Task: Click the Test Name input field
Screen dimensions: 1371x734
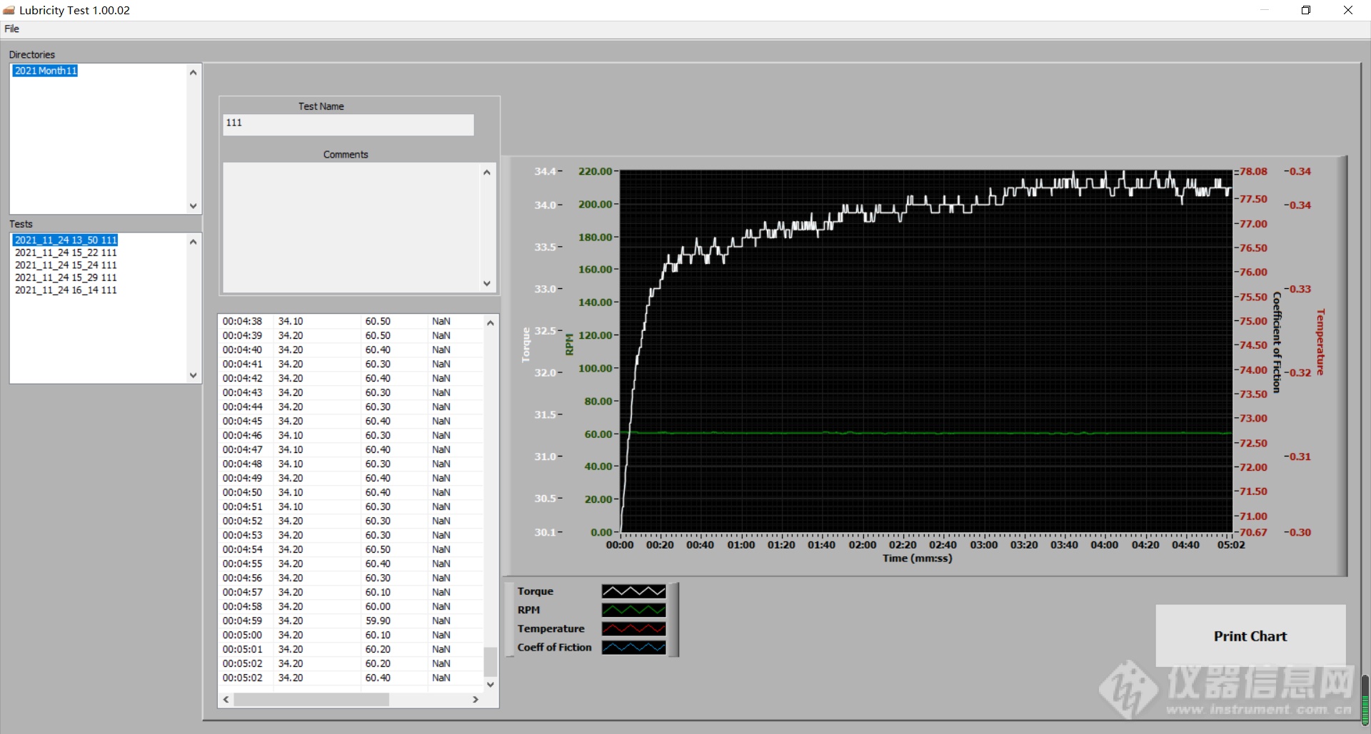Action: pyautogui.click(x=348, y=125)
